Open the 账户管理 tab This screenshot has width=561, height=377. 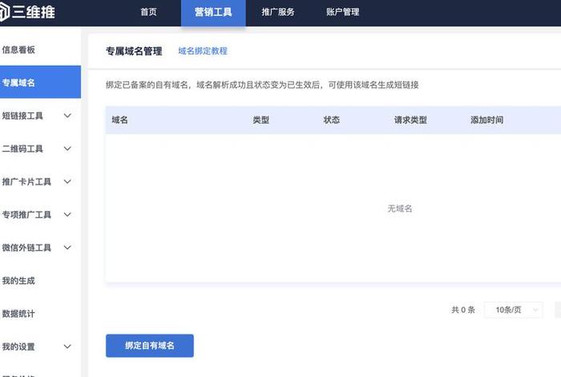pos(342,12)
